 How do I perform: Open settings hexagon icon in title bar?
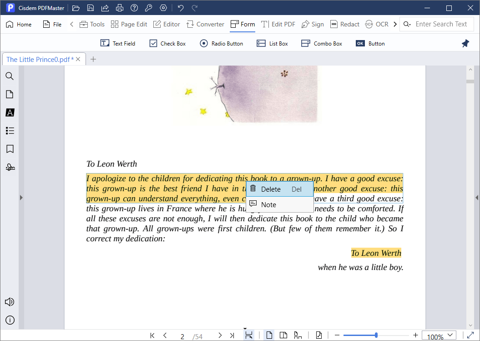(x=163, y=8)
